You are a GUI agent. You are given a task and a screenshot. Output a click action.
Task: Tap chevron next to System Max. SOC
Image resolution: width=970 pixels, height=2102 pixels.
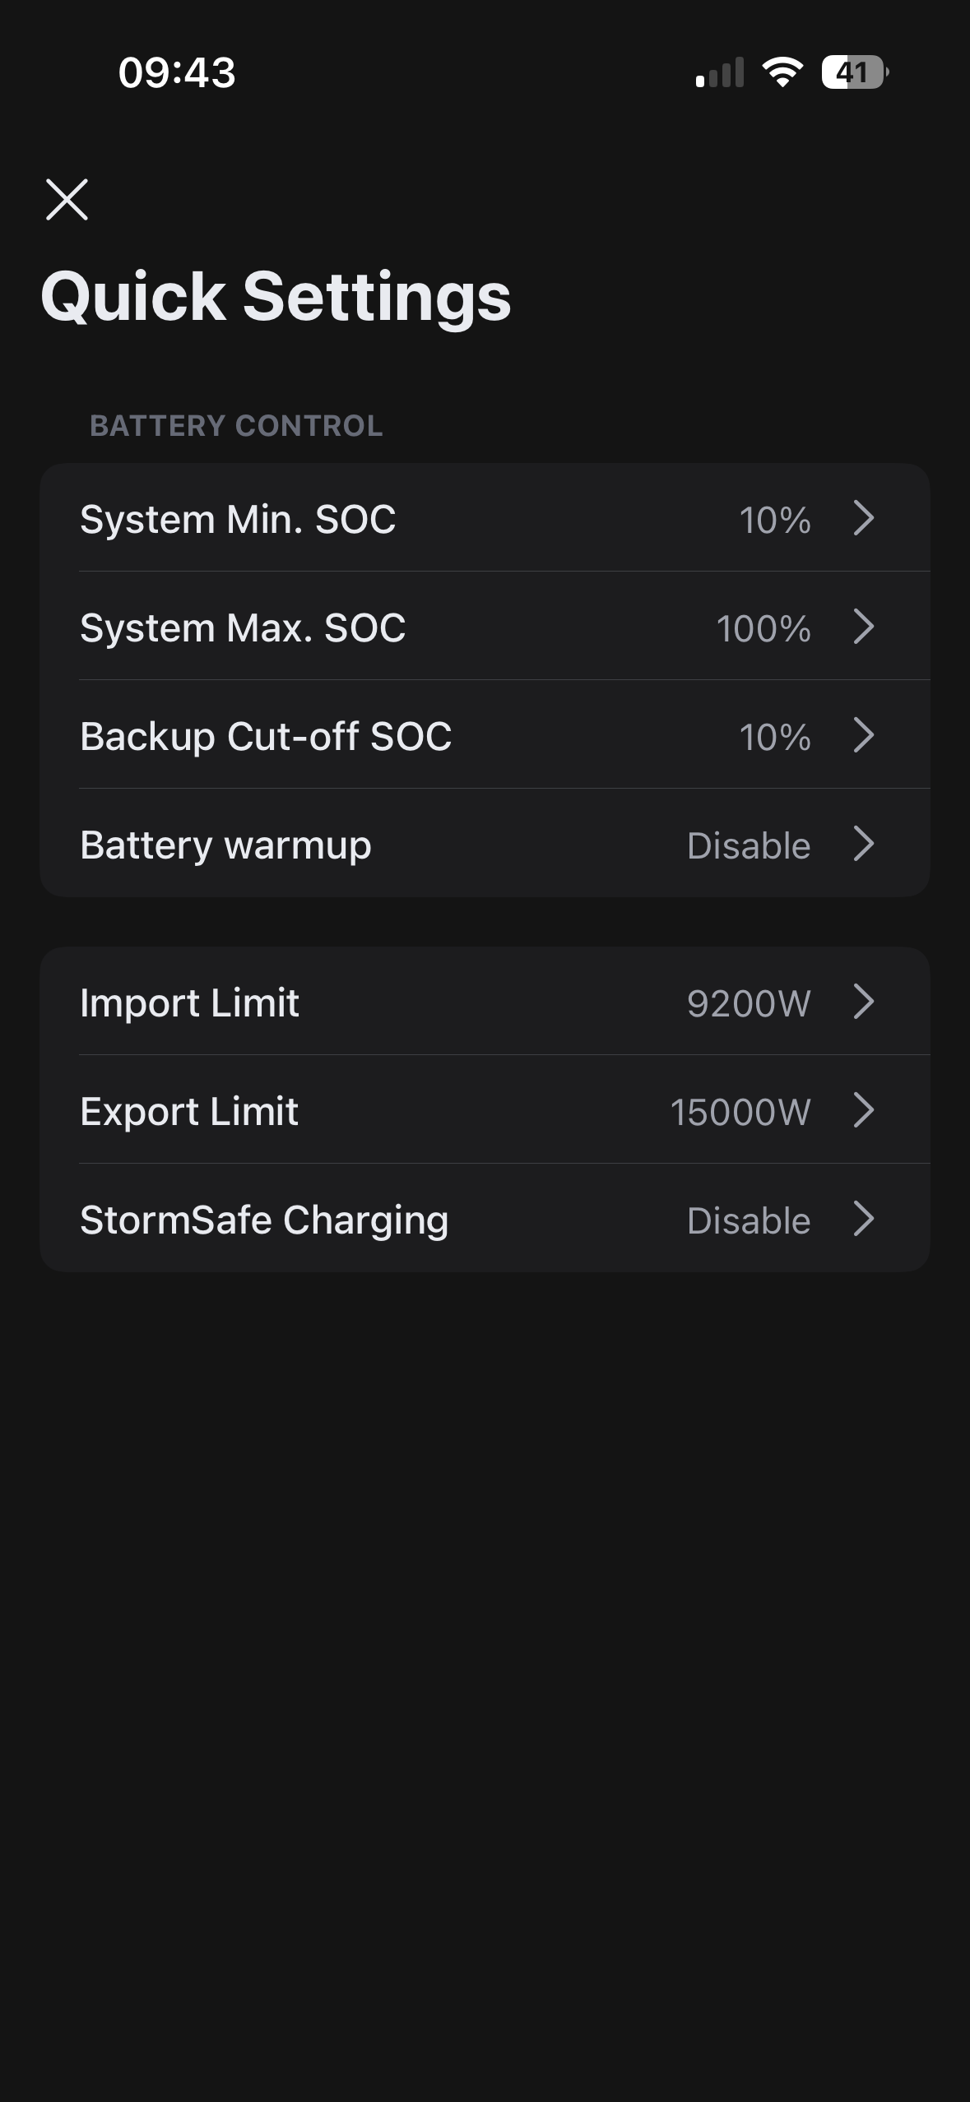(863, 627)
